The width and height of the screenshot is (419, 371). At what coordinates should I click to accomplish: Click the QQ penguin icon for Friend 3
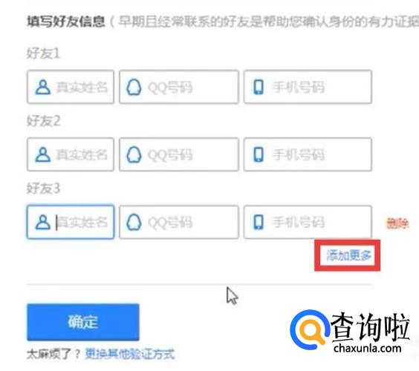click(x=134, y=222)
